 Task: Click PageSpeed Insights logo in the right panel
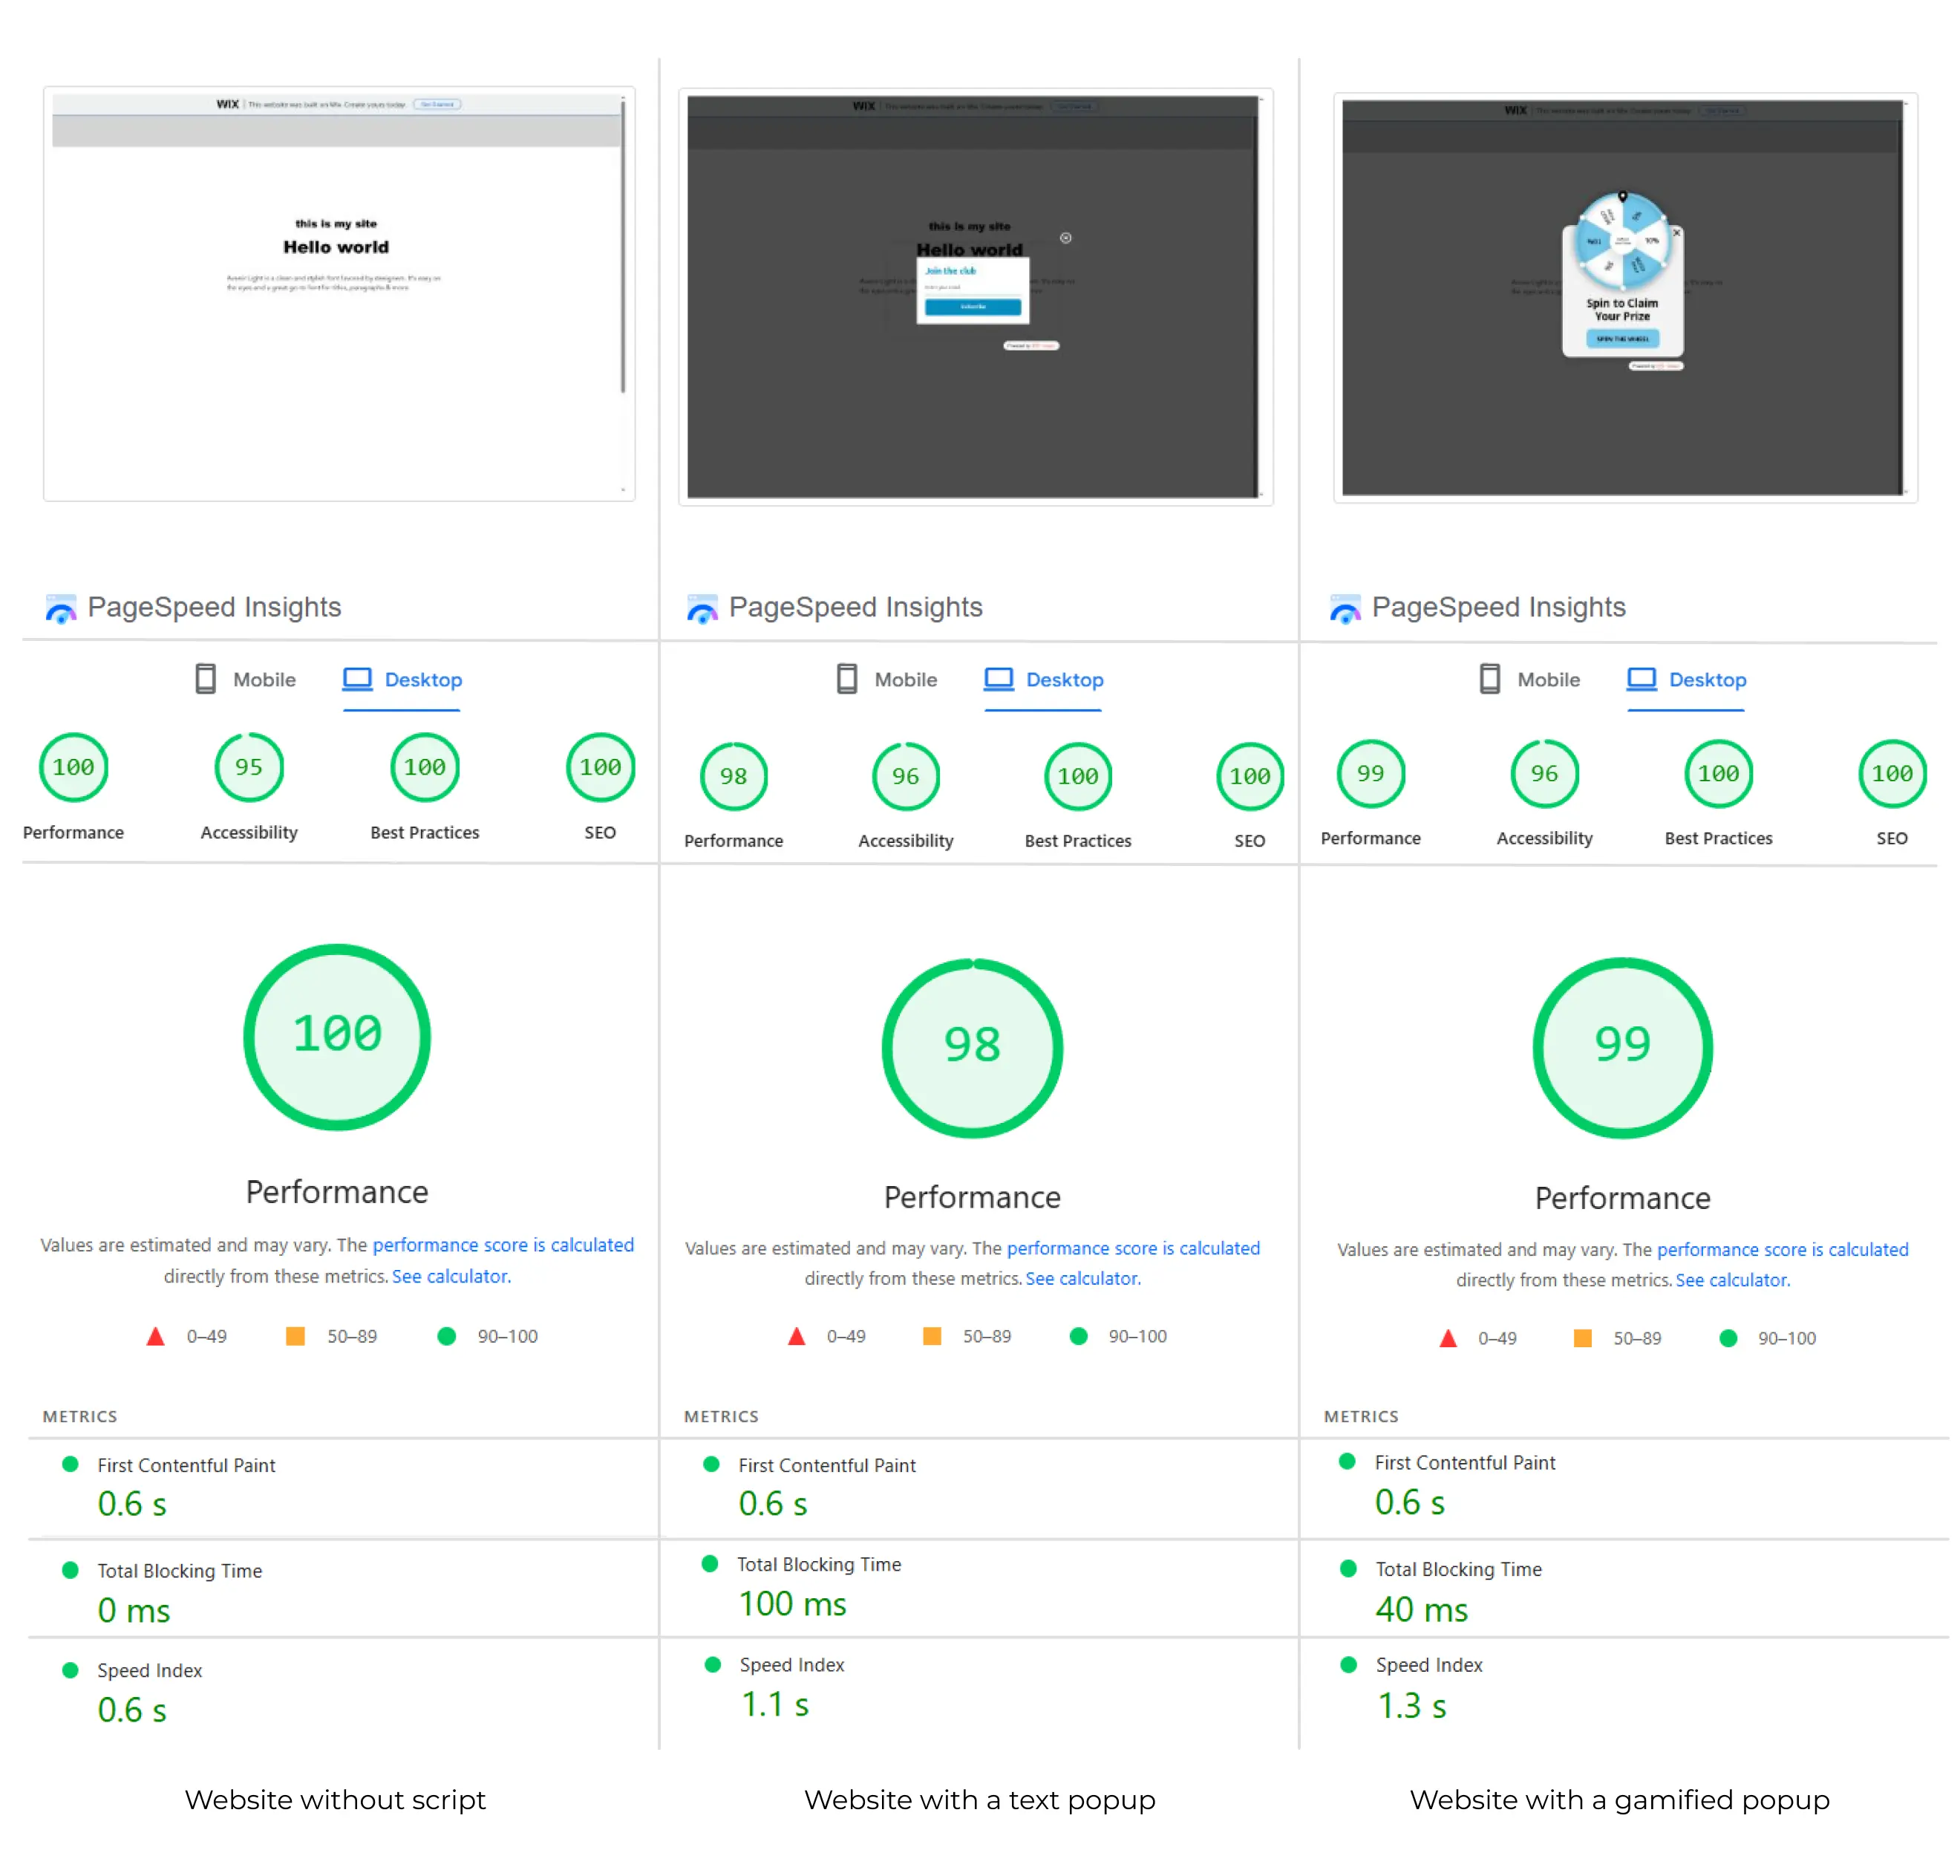(1345, 608)
